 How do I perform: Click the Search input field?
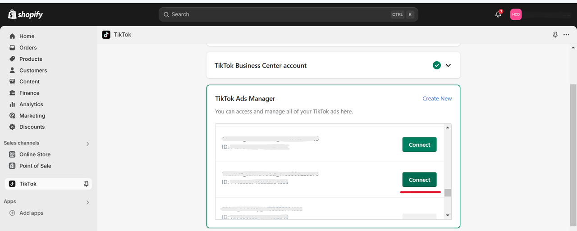pos(279,14)
